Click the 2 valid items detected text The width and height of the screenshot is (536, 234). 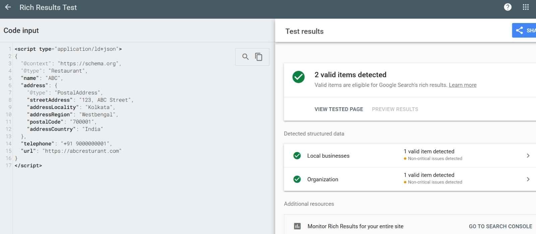point(350,75)
